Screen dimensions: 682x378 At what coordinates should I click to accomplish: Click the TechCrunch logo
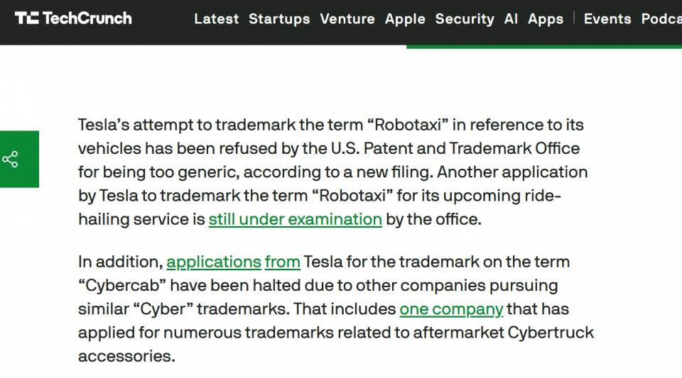(73, 18)
